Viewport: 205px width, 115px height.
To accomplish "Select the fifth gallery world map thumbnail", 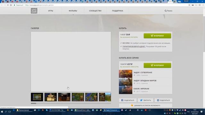I will click(x=91, y=97).
